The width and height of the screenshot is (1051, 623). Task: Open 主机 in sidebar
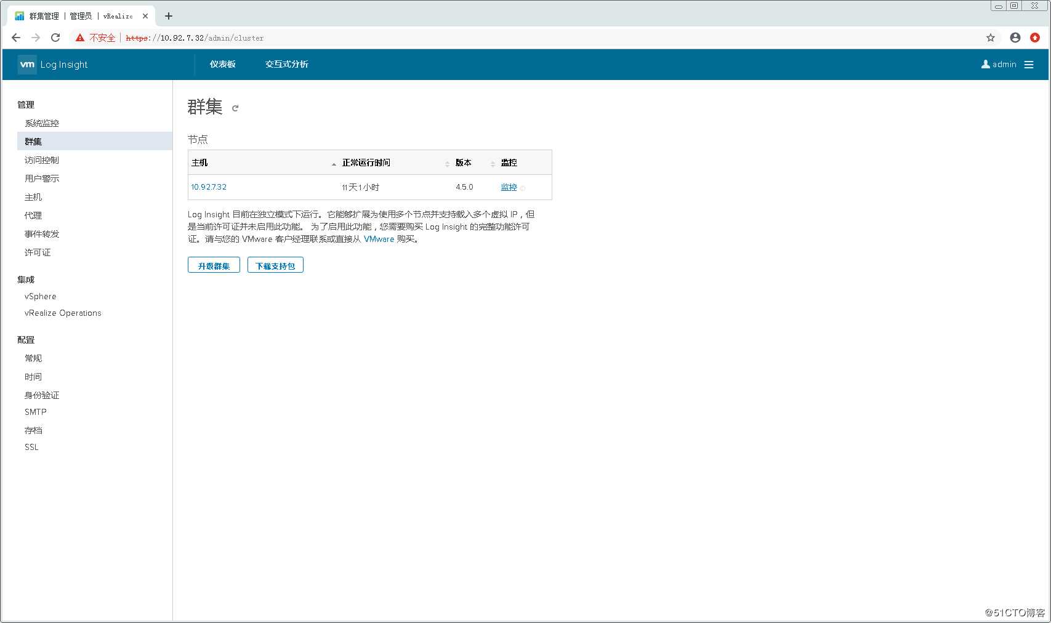[33, 197]
